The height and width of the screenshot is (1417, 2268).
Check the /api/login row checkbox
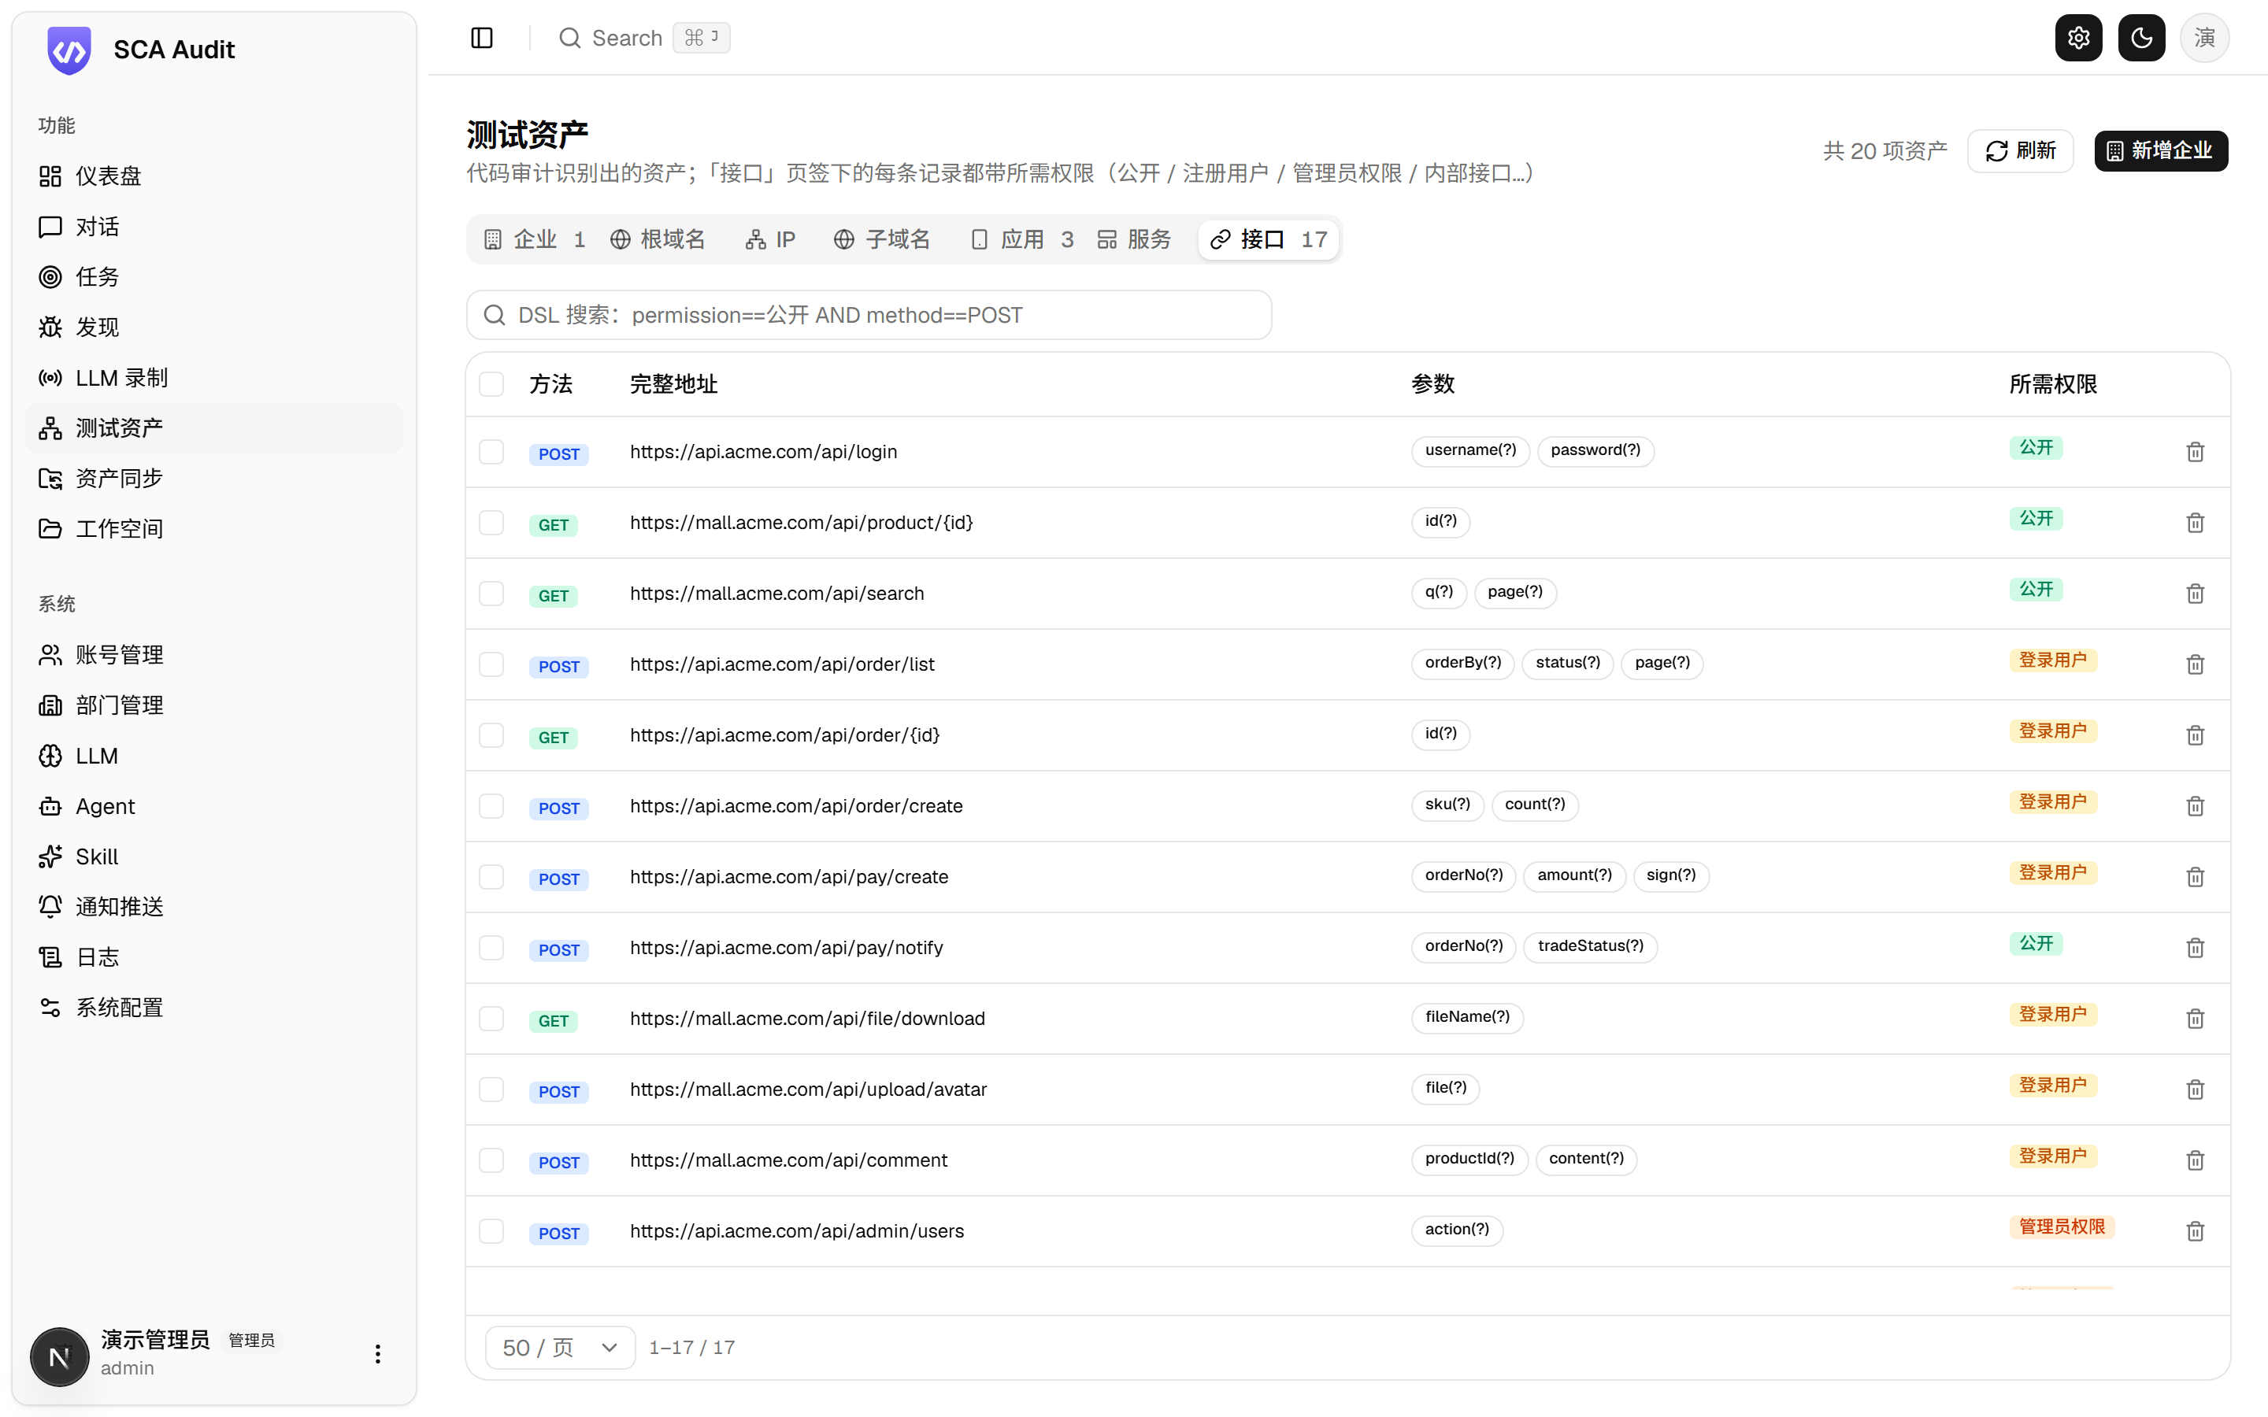(491, 452)
